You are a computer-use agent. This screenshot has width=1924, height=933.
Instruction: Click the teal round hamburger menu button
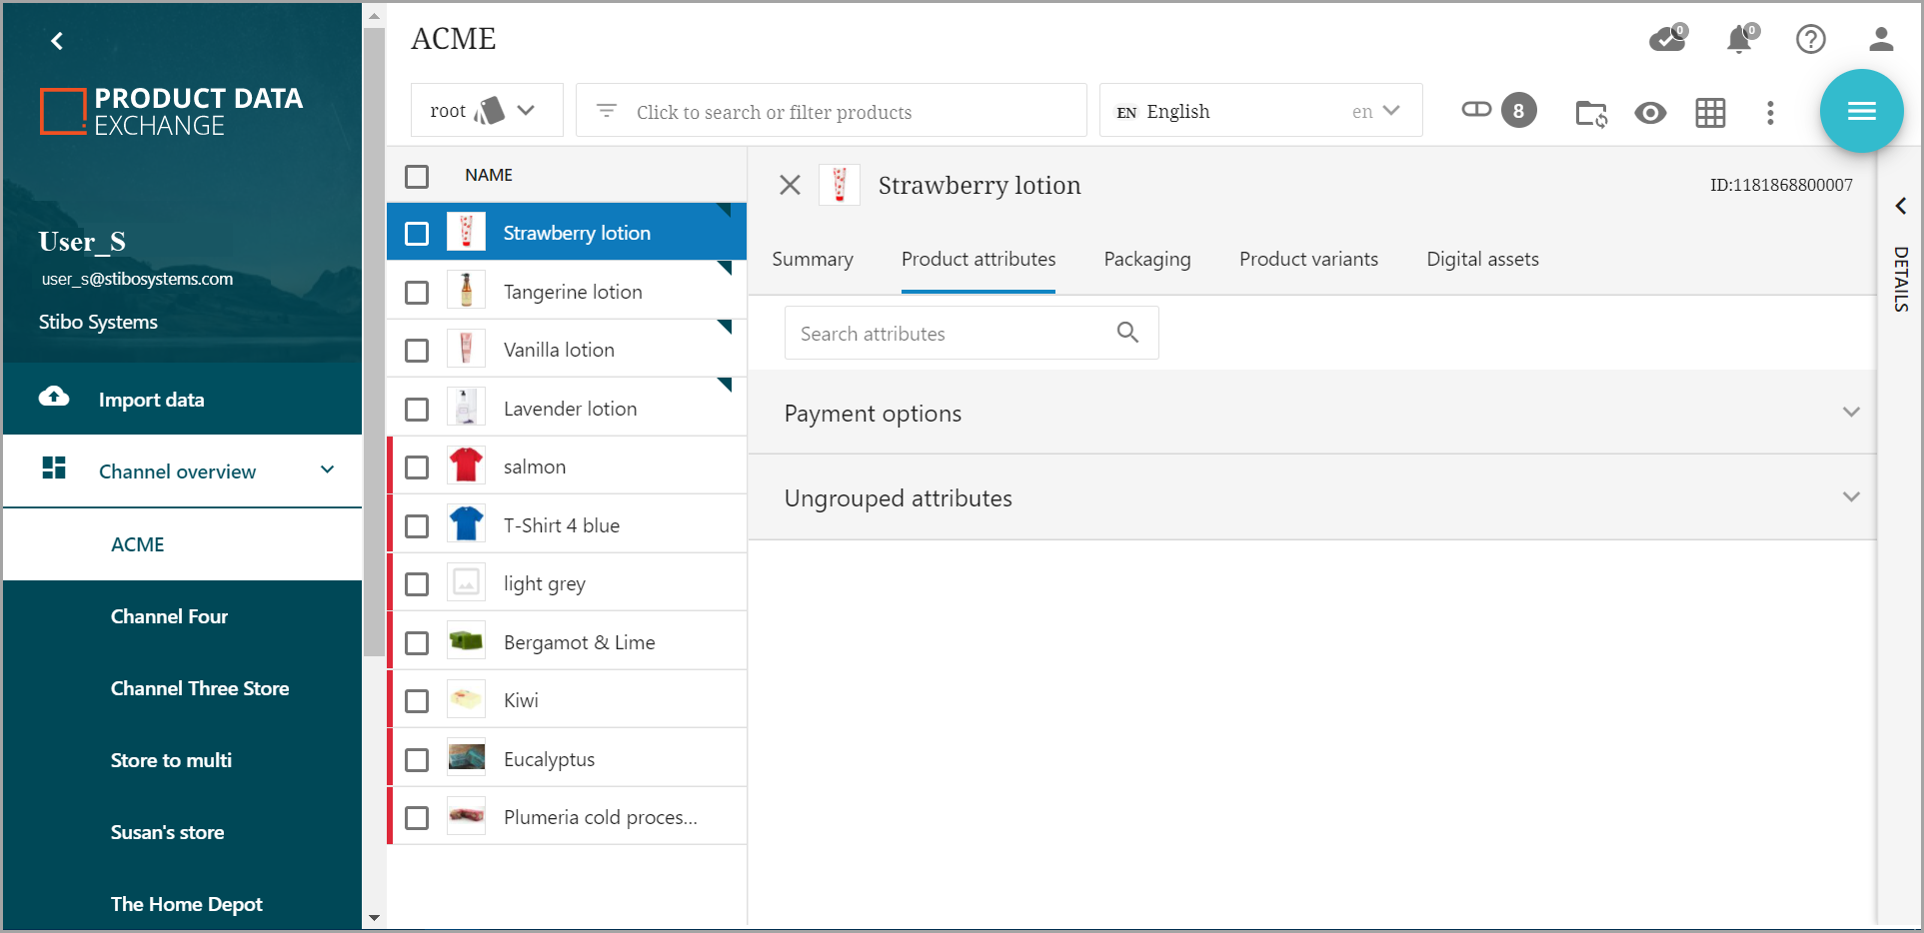[1861, 111]
